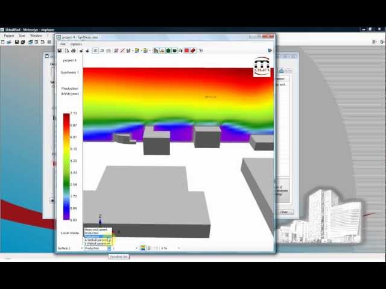The height and width of the screenshot is (289, 386).
Task: Toggle the terrain mountain display icon
Action: tap(162, 51)
